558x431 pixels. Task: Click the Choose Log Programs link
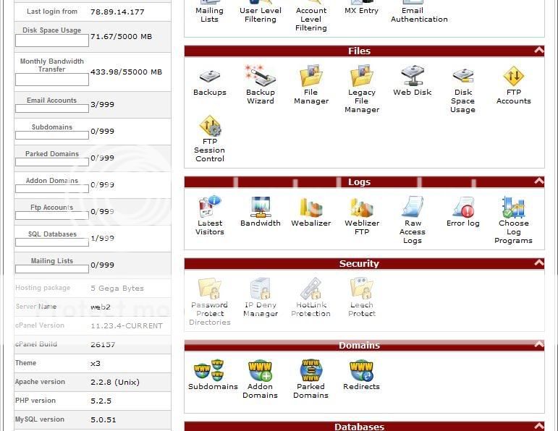(513, 231)
